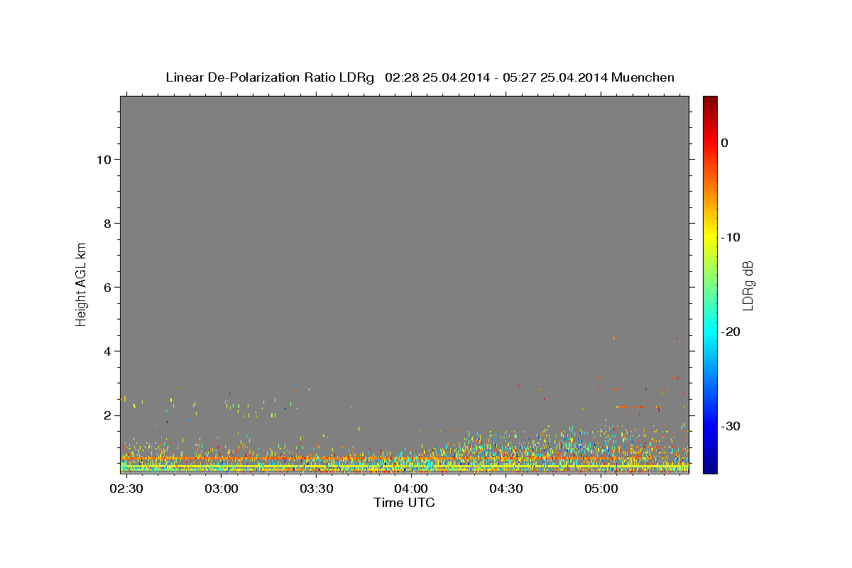
Task: Click the "Muenchen" location in the title
Action: pyautogui.click(x=643, y=77)
